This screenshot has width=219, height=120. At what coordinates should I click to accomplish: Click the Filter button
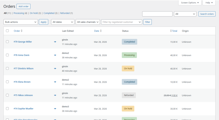pos(147,22)
